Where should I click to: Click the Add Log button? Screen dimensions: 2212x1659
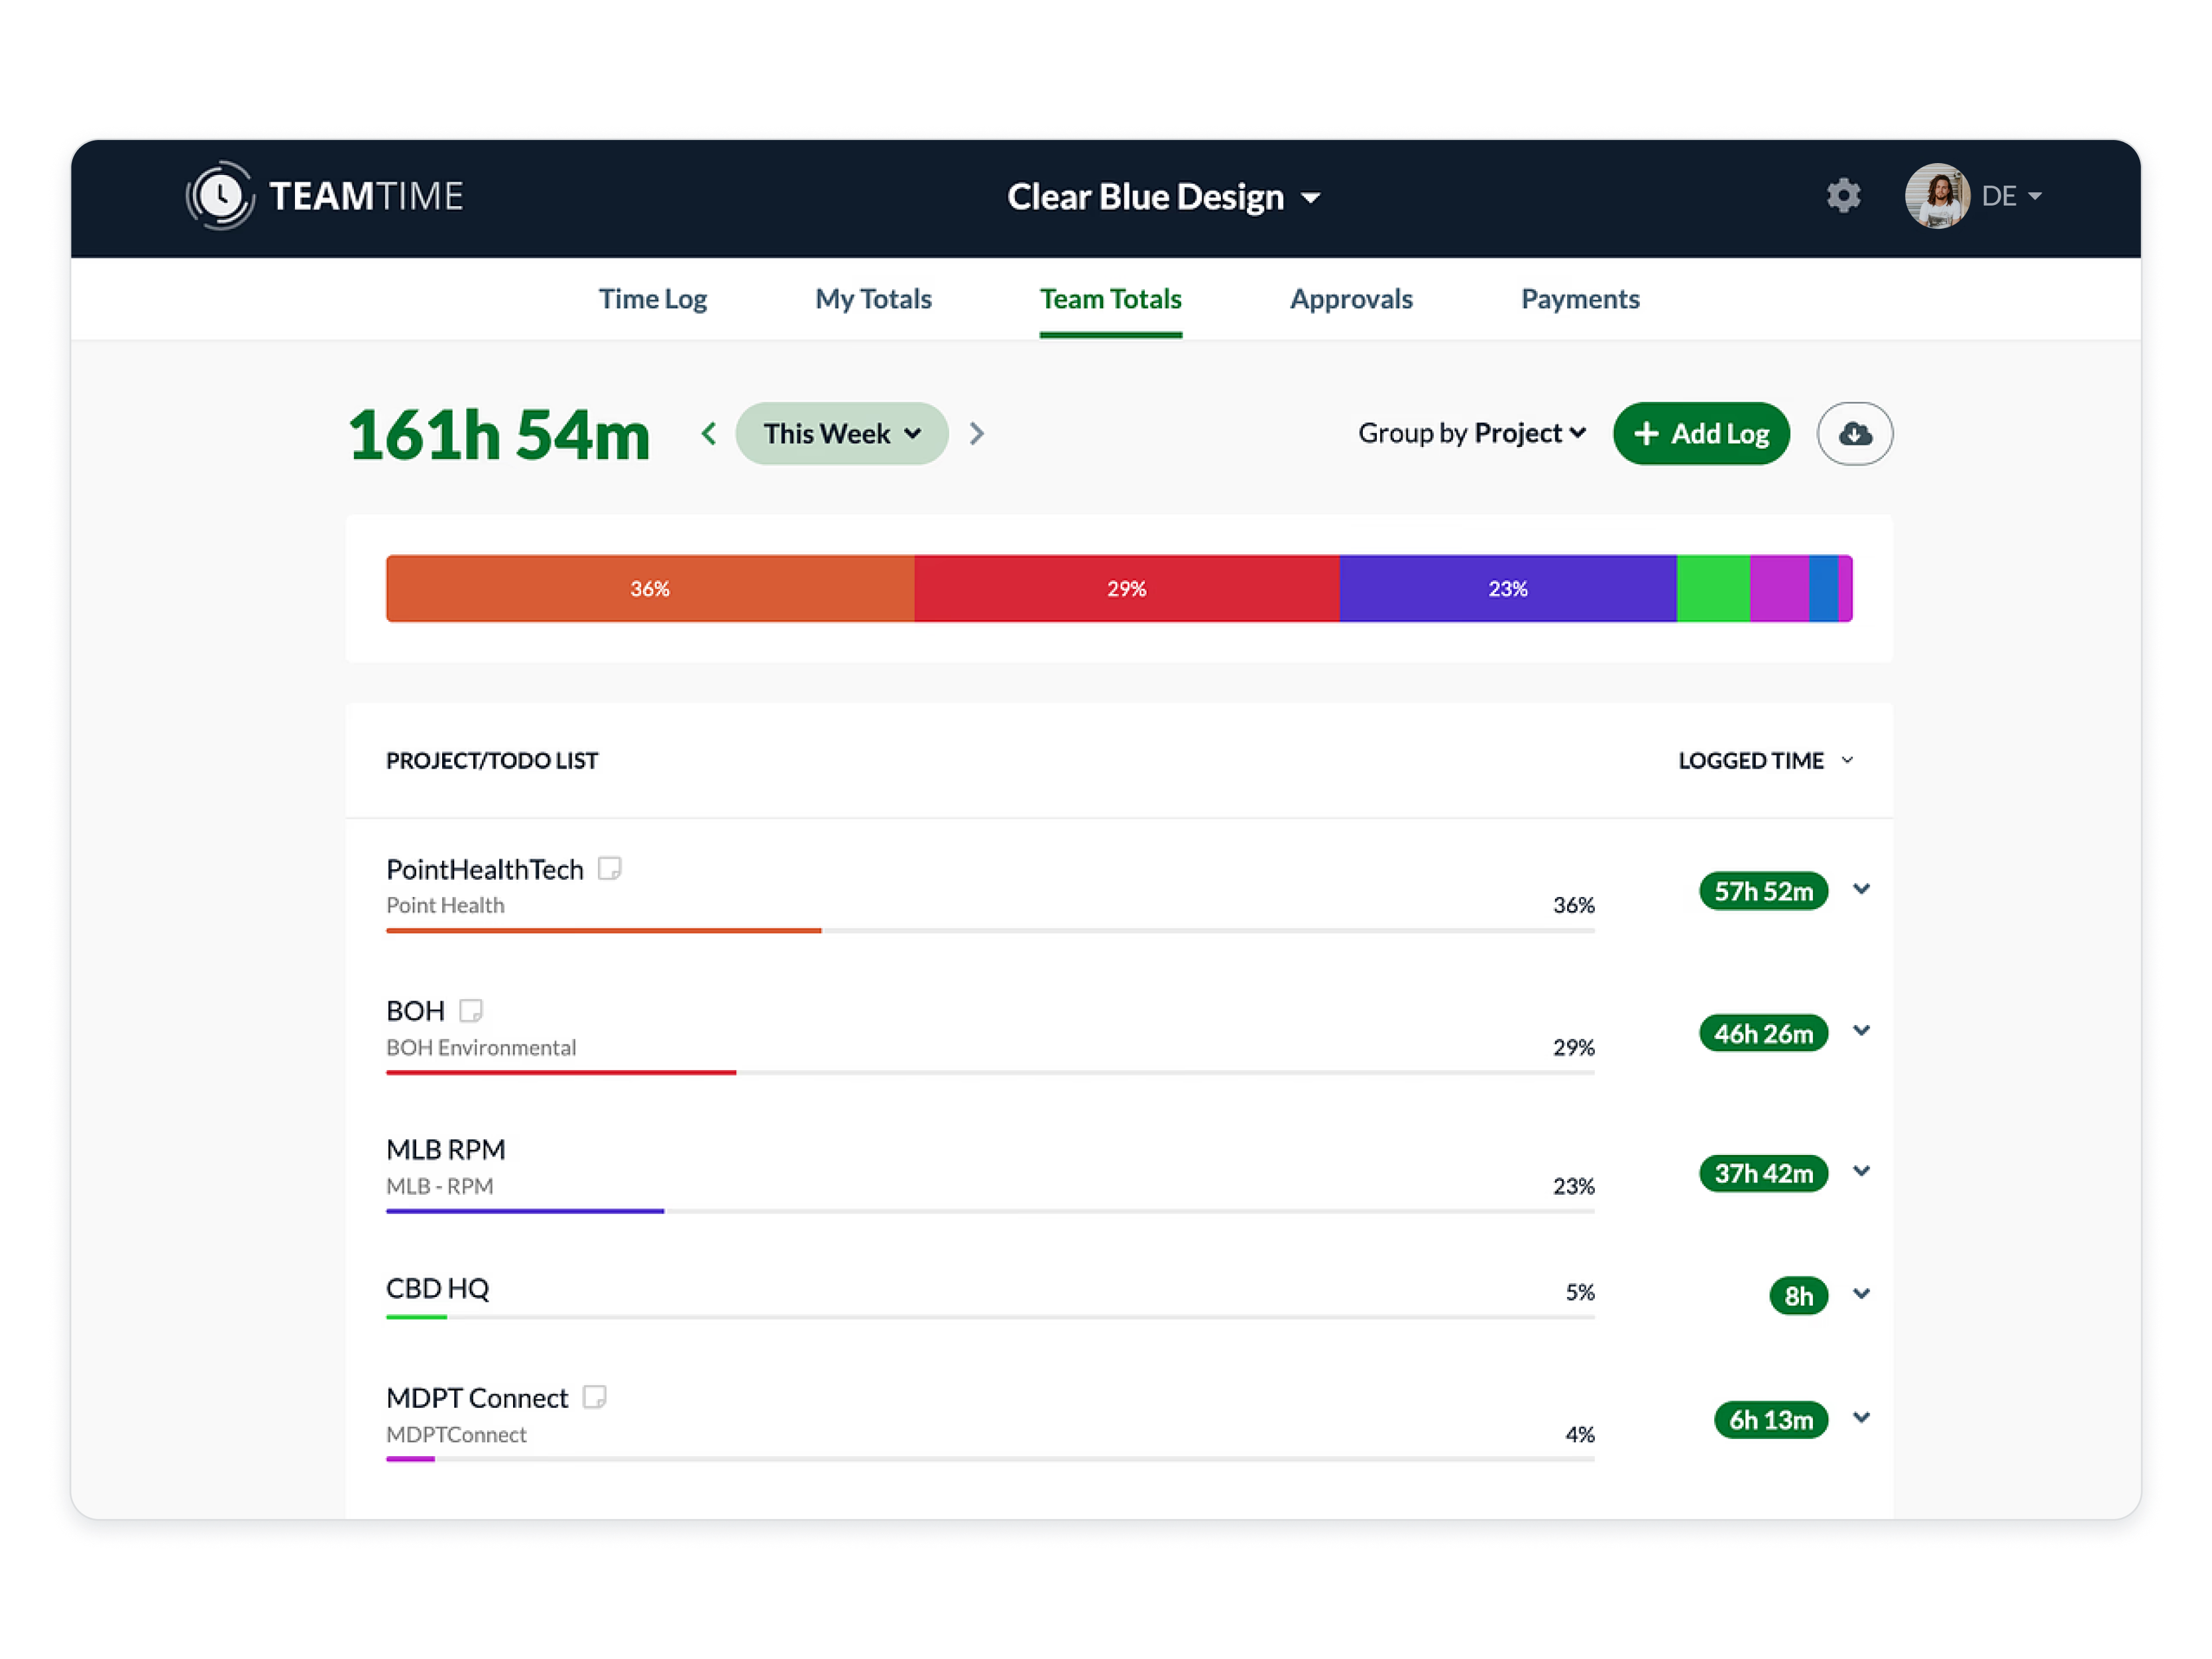[x=1701, y=433]
